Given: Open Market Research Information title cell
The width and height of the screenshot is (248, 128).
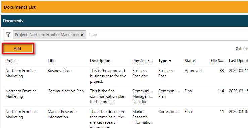Looking at the screenshot, I should click(x=62, y=114).
